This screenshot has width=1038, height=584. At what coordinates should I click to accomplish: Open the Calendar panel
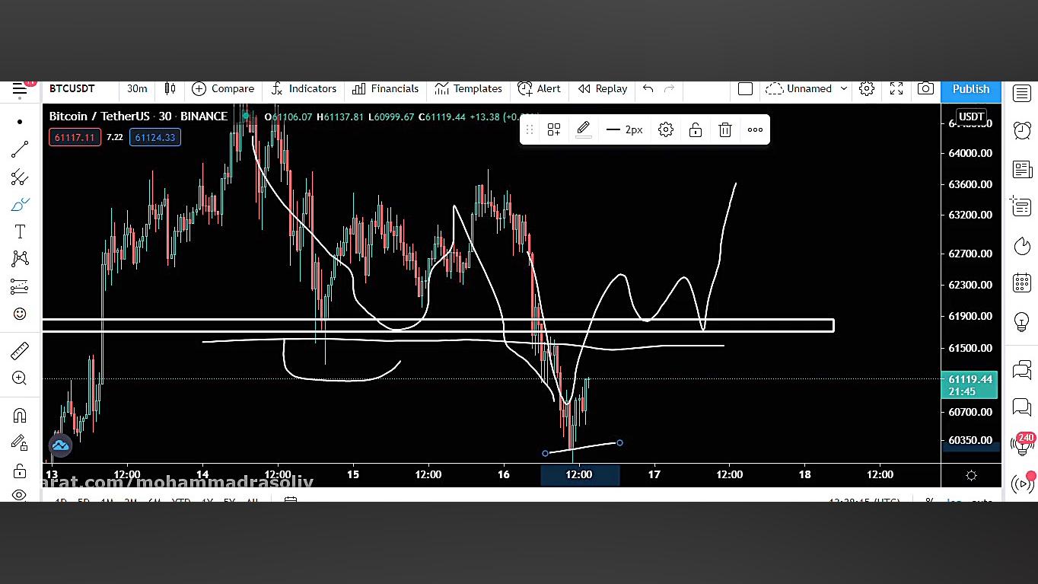1022,283
